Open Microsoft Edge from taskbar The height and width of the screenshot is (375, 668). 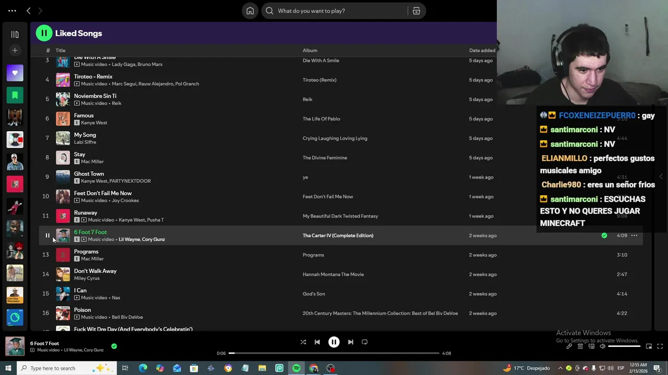click(x=142, y=368)
